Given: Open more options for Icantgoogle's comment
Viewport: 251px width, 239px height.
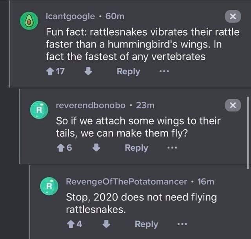Looking at the screenshot, I should pos(165,71).
